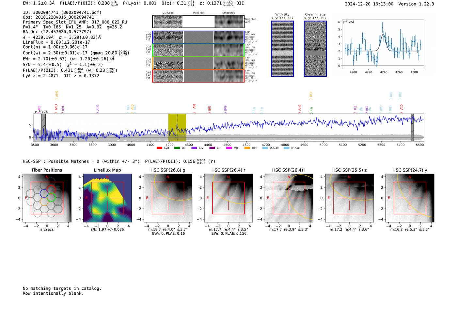Image resolution: width=457 pixels, height=311 pixels.
Task: Click the Obs: 20181228v015_3002094741 line
Action: (58, 17)
